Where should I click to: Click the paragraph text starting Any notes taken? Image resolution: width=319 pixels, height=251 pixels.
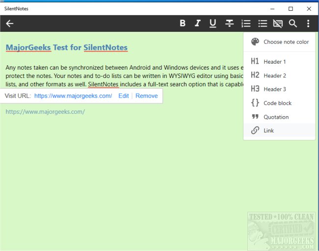(x=124, y=76)
